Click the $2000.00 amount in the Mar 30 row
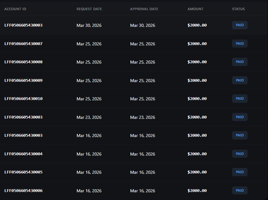This screenshot has width=268, height=200. point(197,25)
